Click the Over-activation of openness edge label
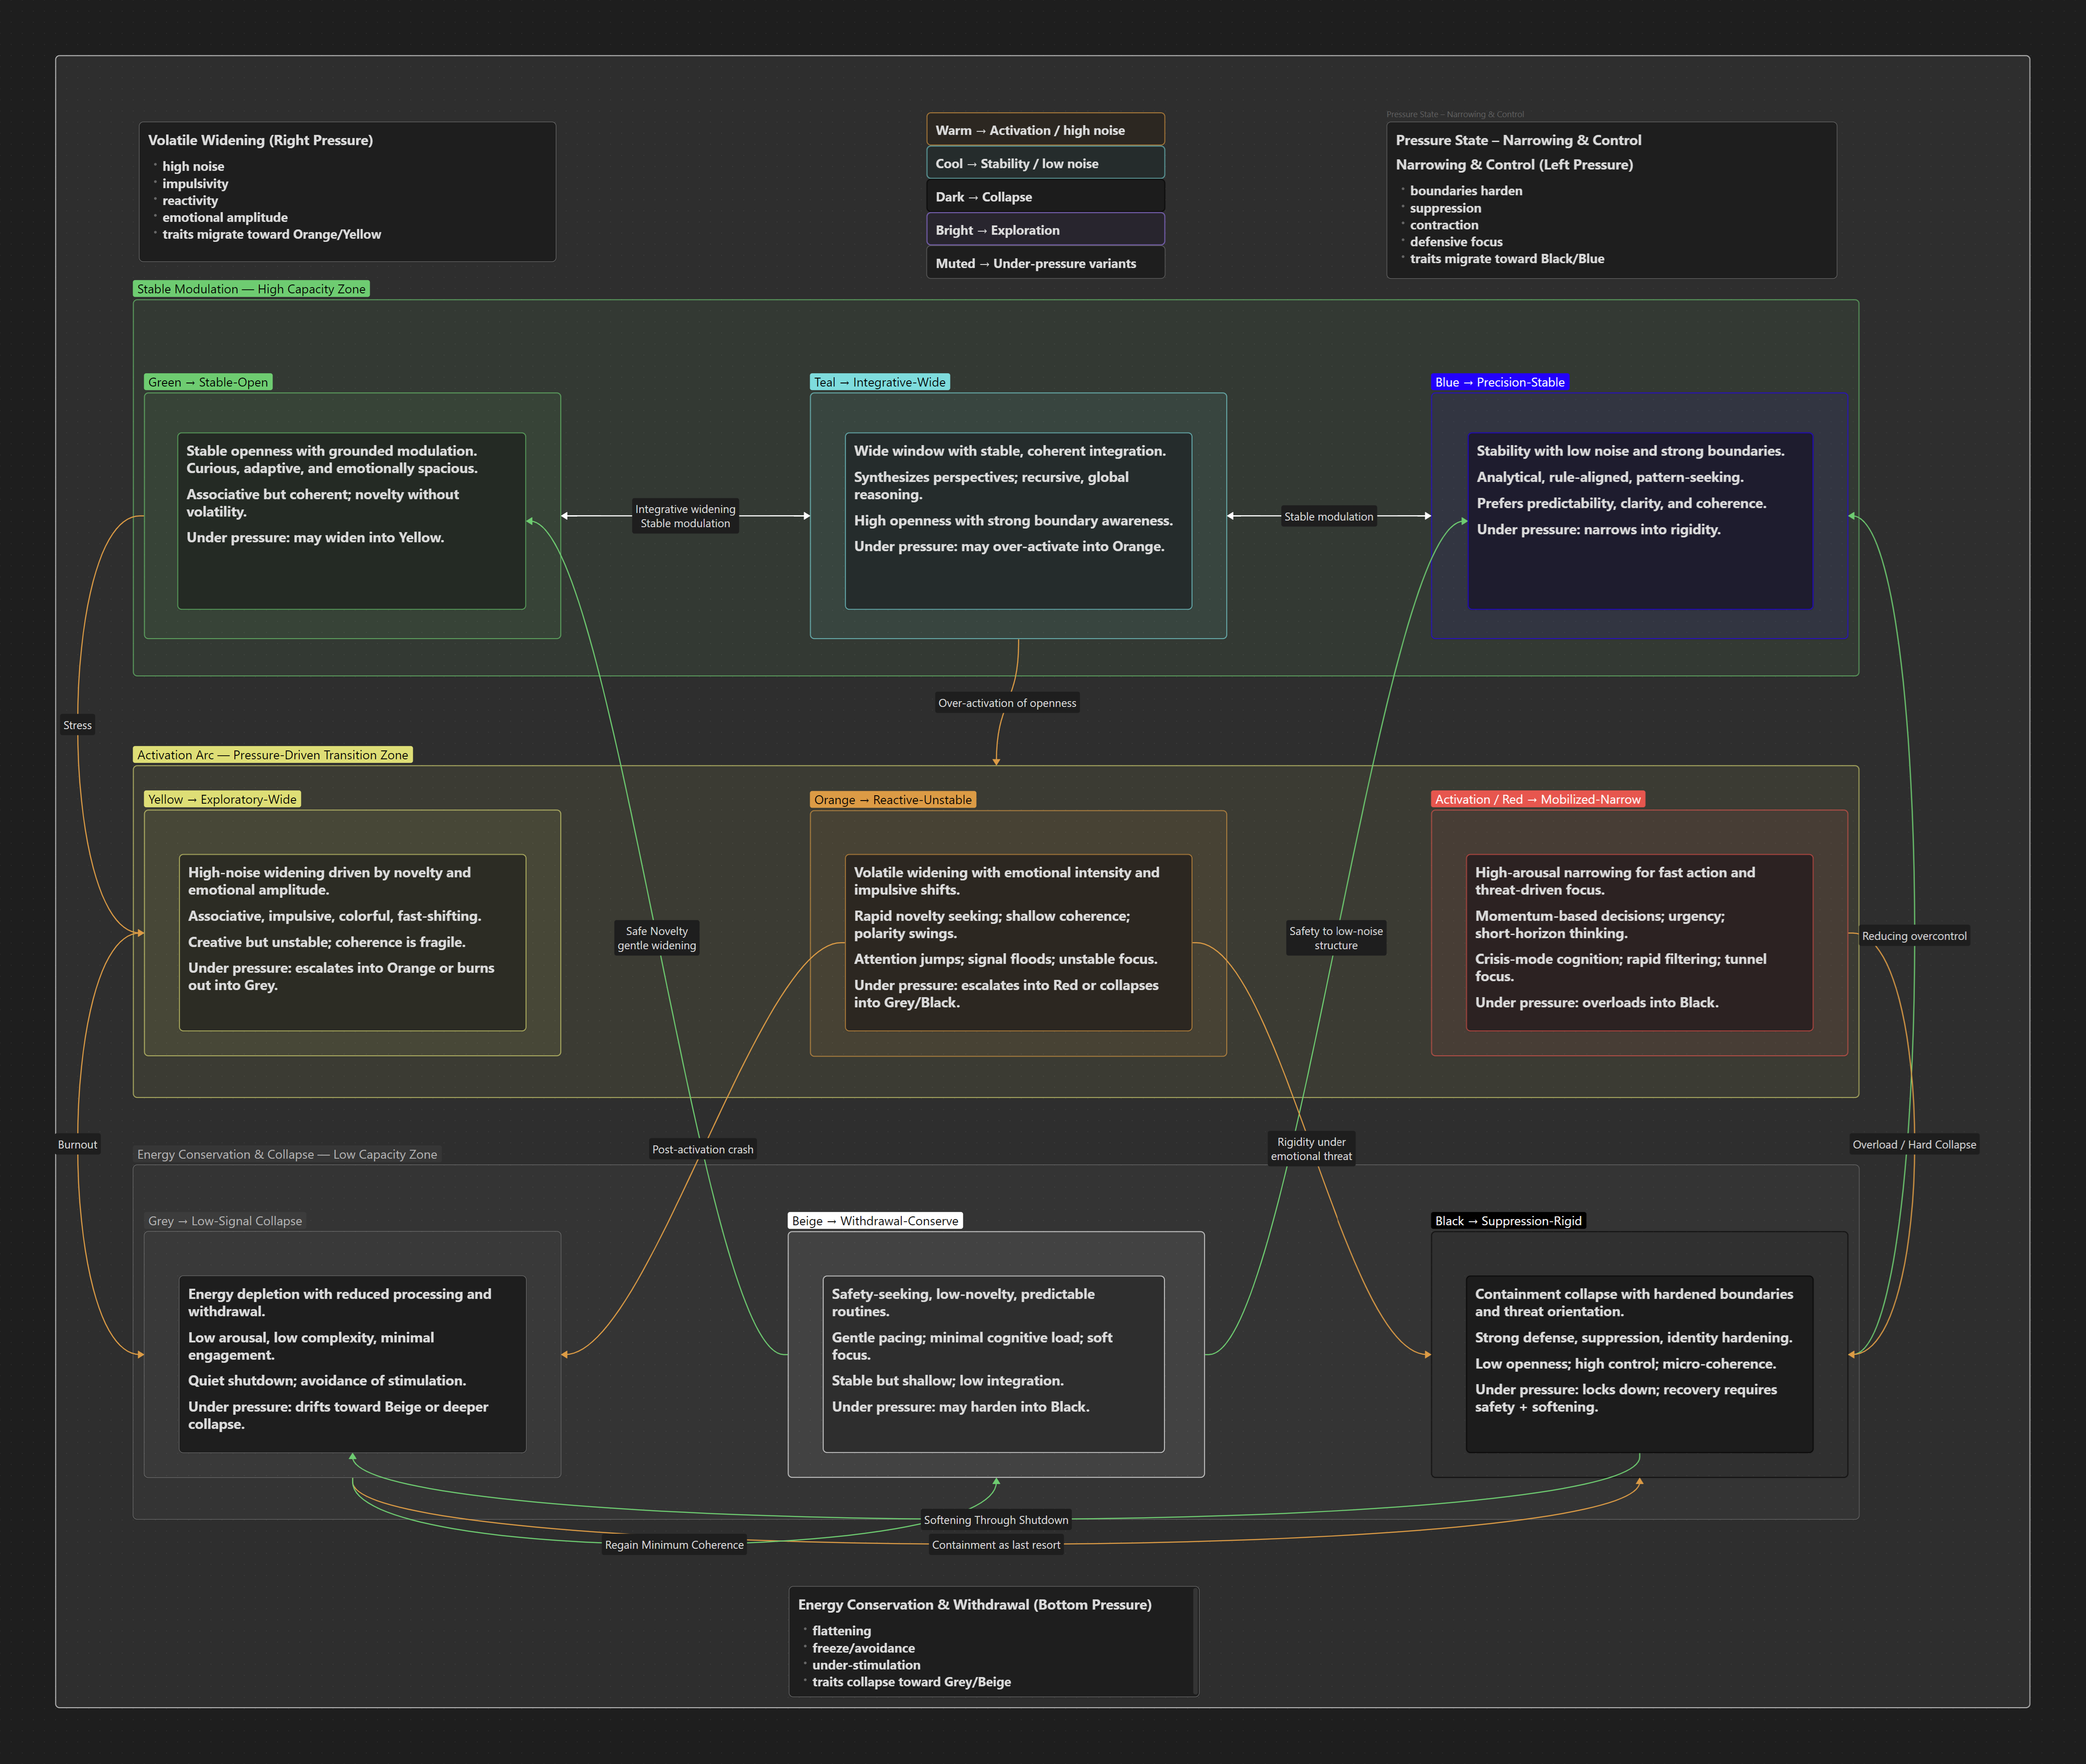 pyautogui.click(x=1006, y=702)
